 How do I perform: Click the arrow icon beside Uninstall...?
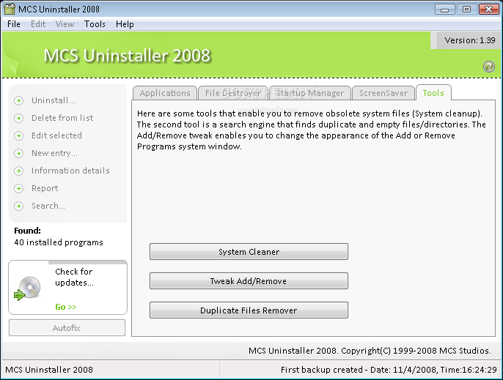(18, 100)
